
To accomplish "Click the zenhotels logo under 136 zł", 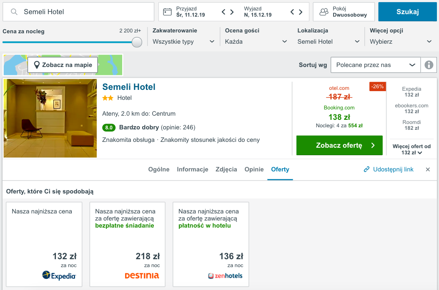I will pos(225,275).
